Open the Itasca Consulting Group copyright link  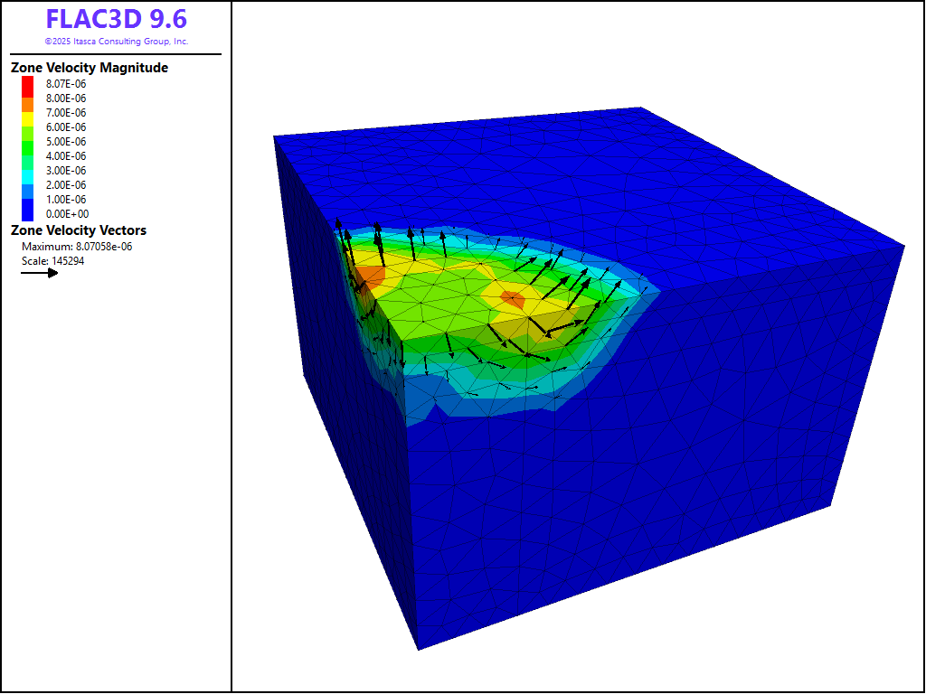pyautogui.click(x=116, y=42)
